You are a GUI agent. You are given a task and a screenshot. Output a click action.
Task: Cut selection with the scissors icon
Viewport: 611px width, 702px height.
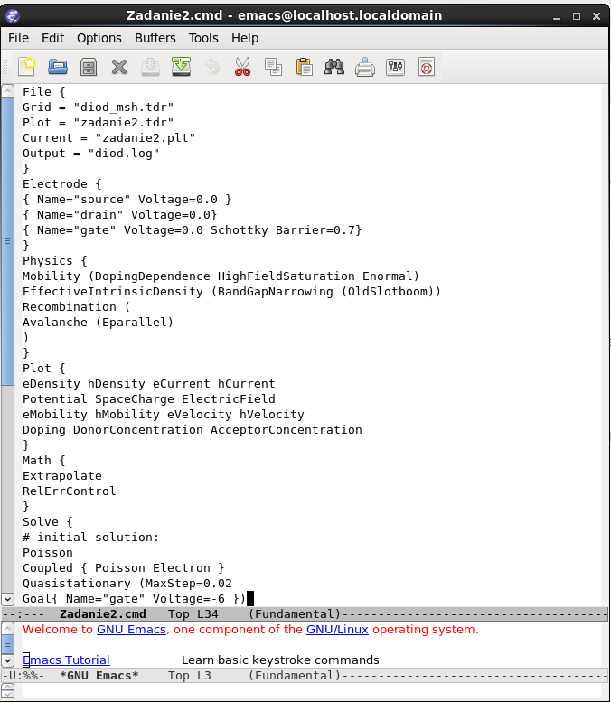pos(243,67)
